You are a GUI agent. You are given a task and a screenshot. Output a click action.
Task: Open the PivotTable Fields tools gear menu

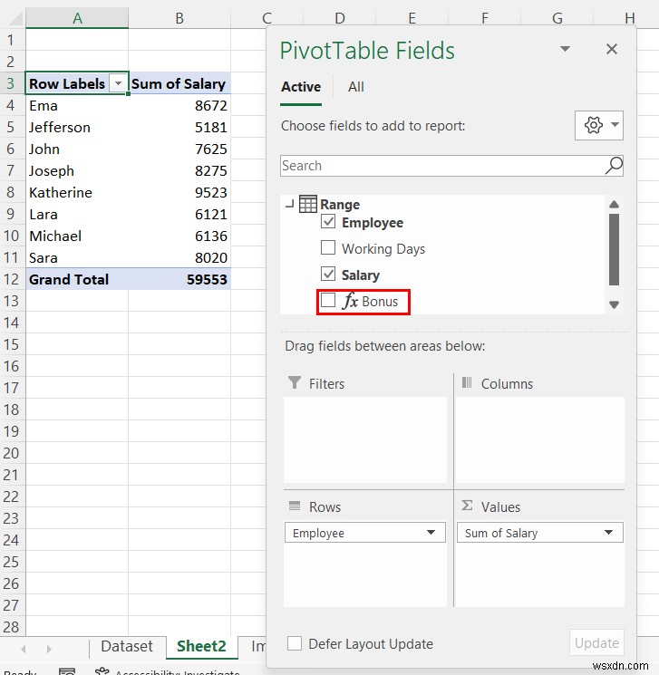coord(598,125)
